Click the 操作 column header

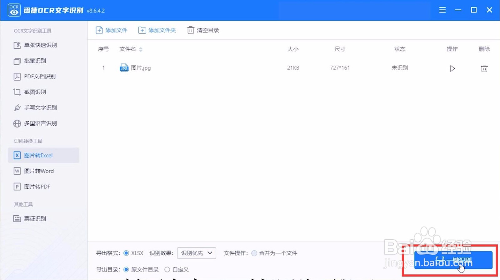(452, 49)
